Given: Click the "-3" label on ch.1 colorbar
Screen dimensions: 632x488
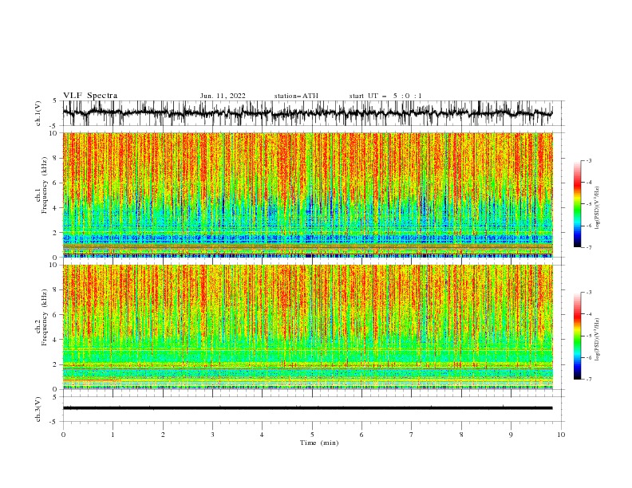Looking at the screenshot, I should tap(588, 160).
